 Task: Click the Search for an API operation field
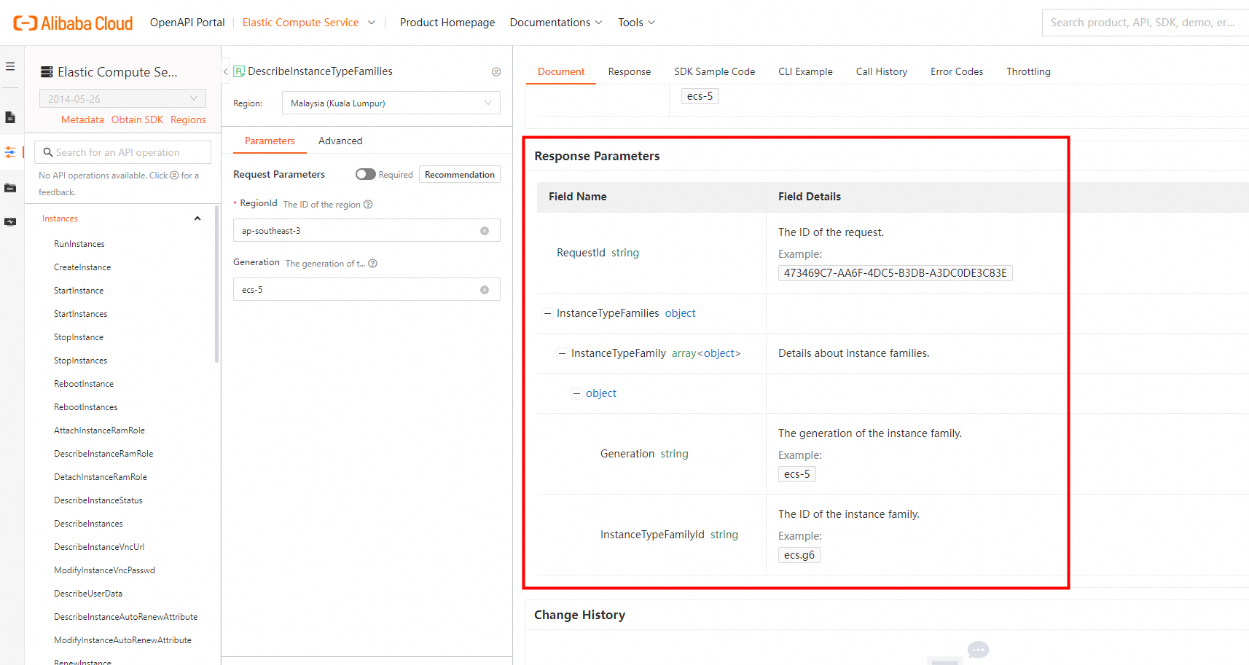124,152
